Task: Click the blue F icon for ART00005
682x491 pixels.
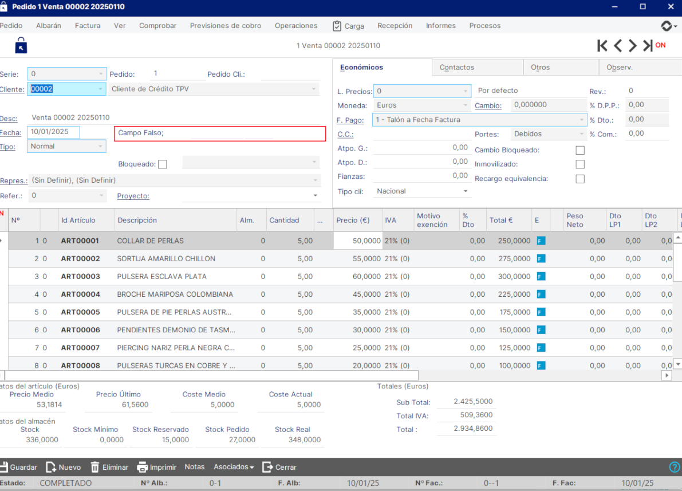Action: 541,312
